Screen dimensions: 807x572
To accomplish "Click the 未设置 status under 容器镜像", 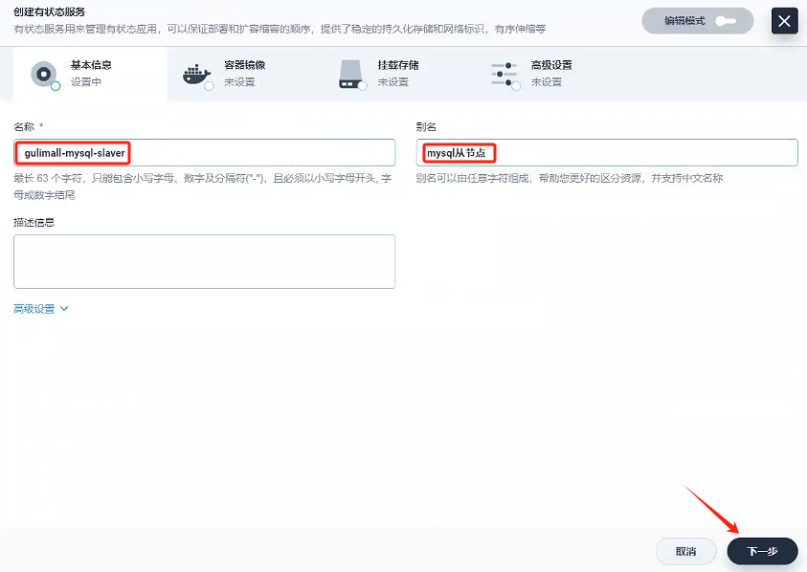I will point(239,82).
